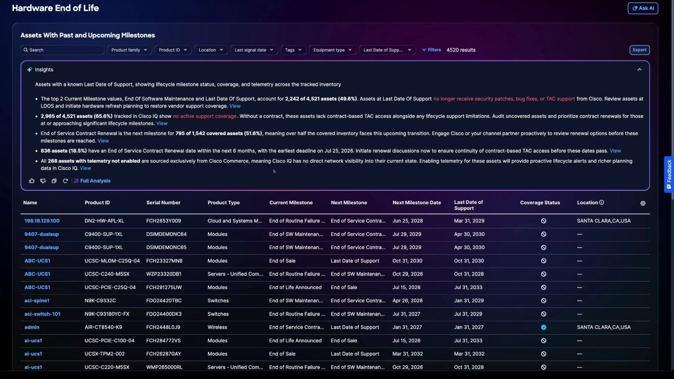The height and width of the screenshot is (379, 674).
Task: Open table column settings gear icon
Action: pyautogui.click(x=643, y=203)
